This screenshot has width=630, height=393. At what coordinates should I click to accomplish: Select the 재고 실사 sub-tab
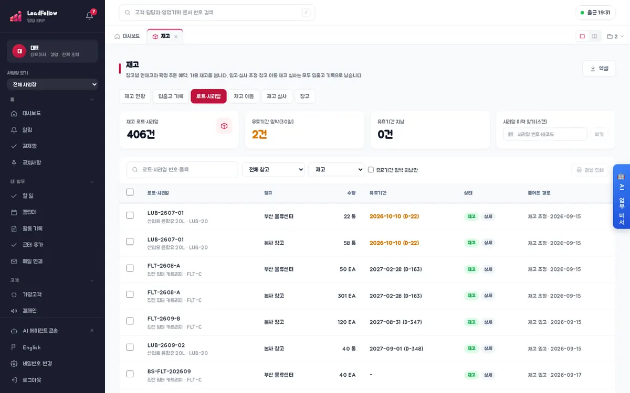click(x=277, y=96)
